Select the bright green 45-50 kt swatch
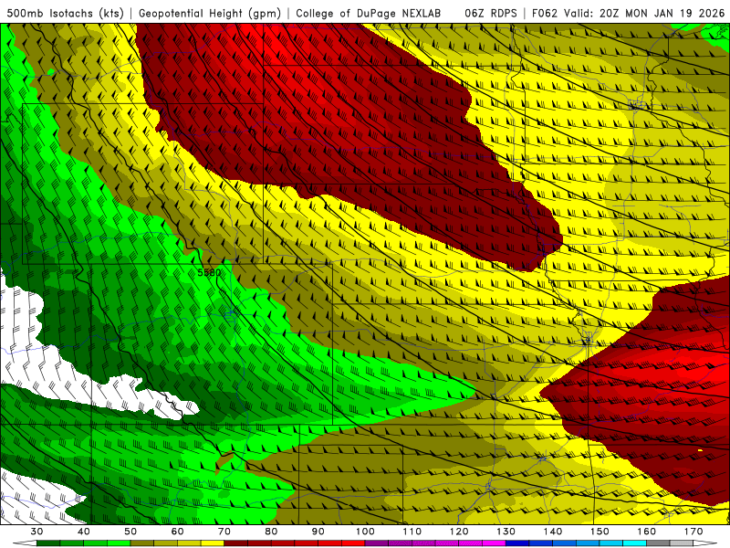 (x=119, y=543)
